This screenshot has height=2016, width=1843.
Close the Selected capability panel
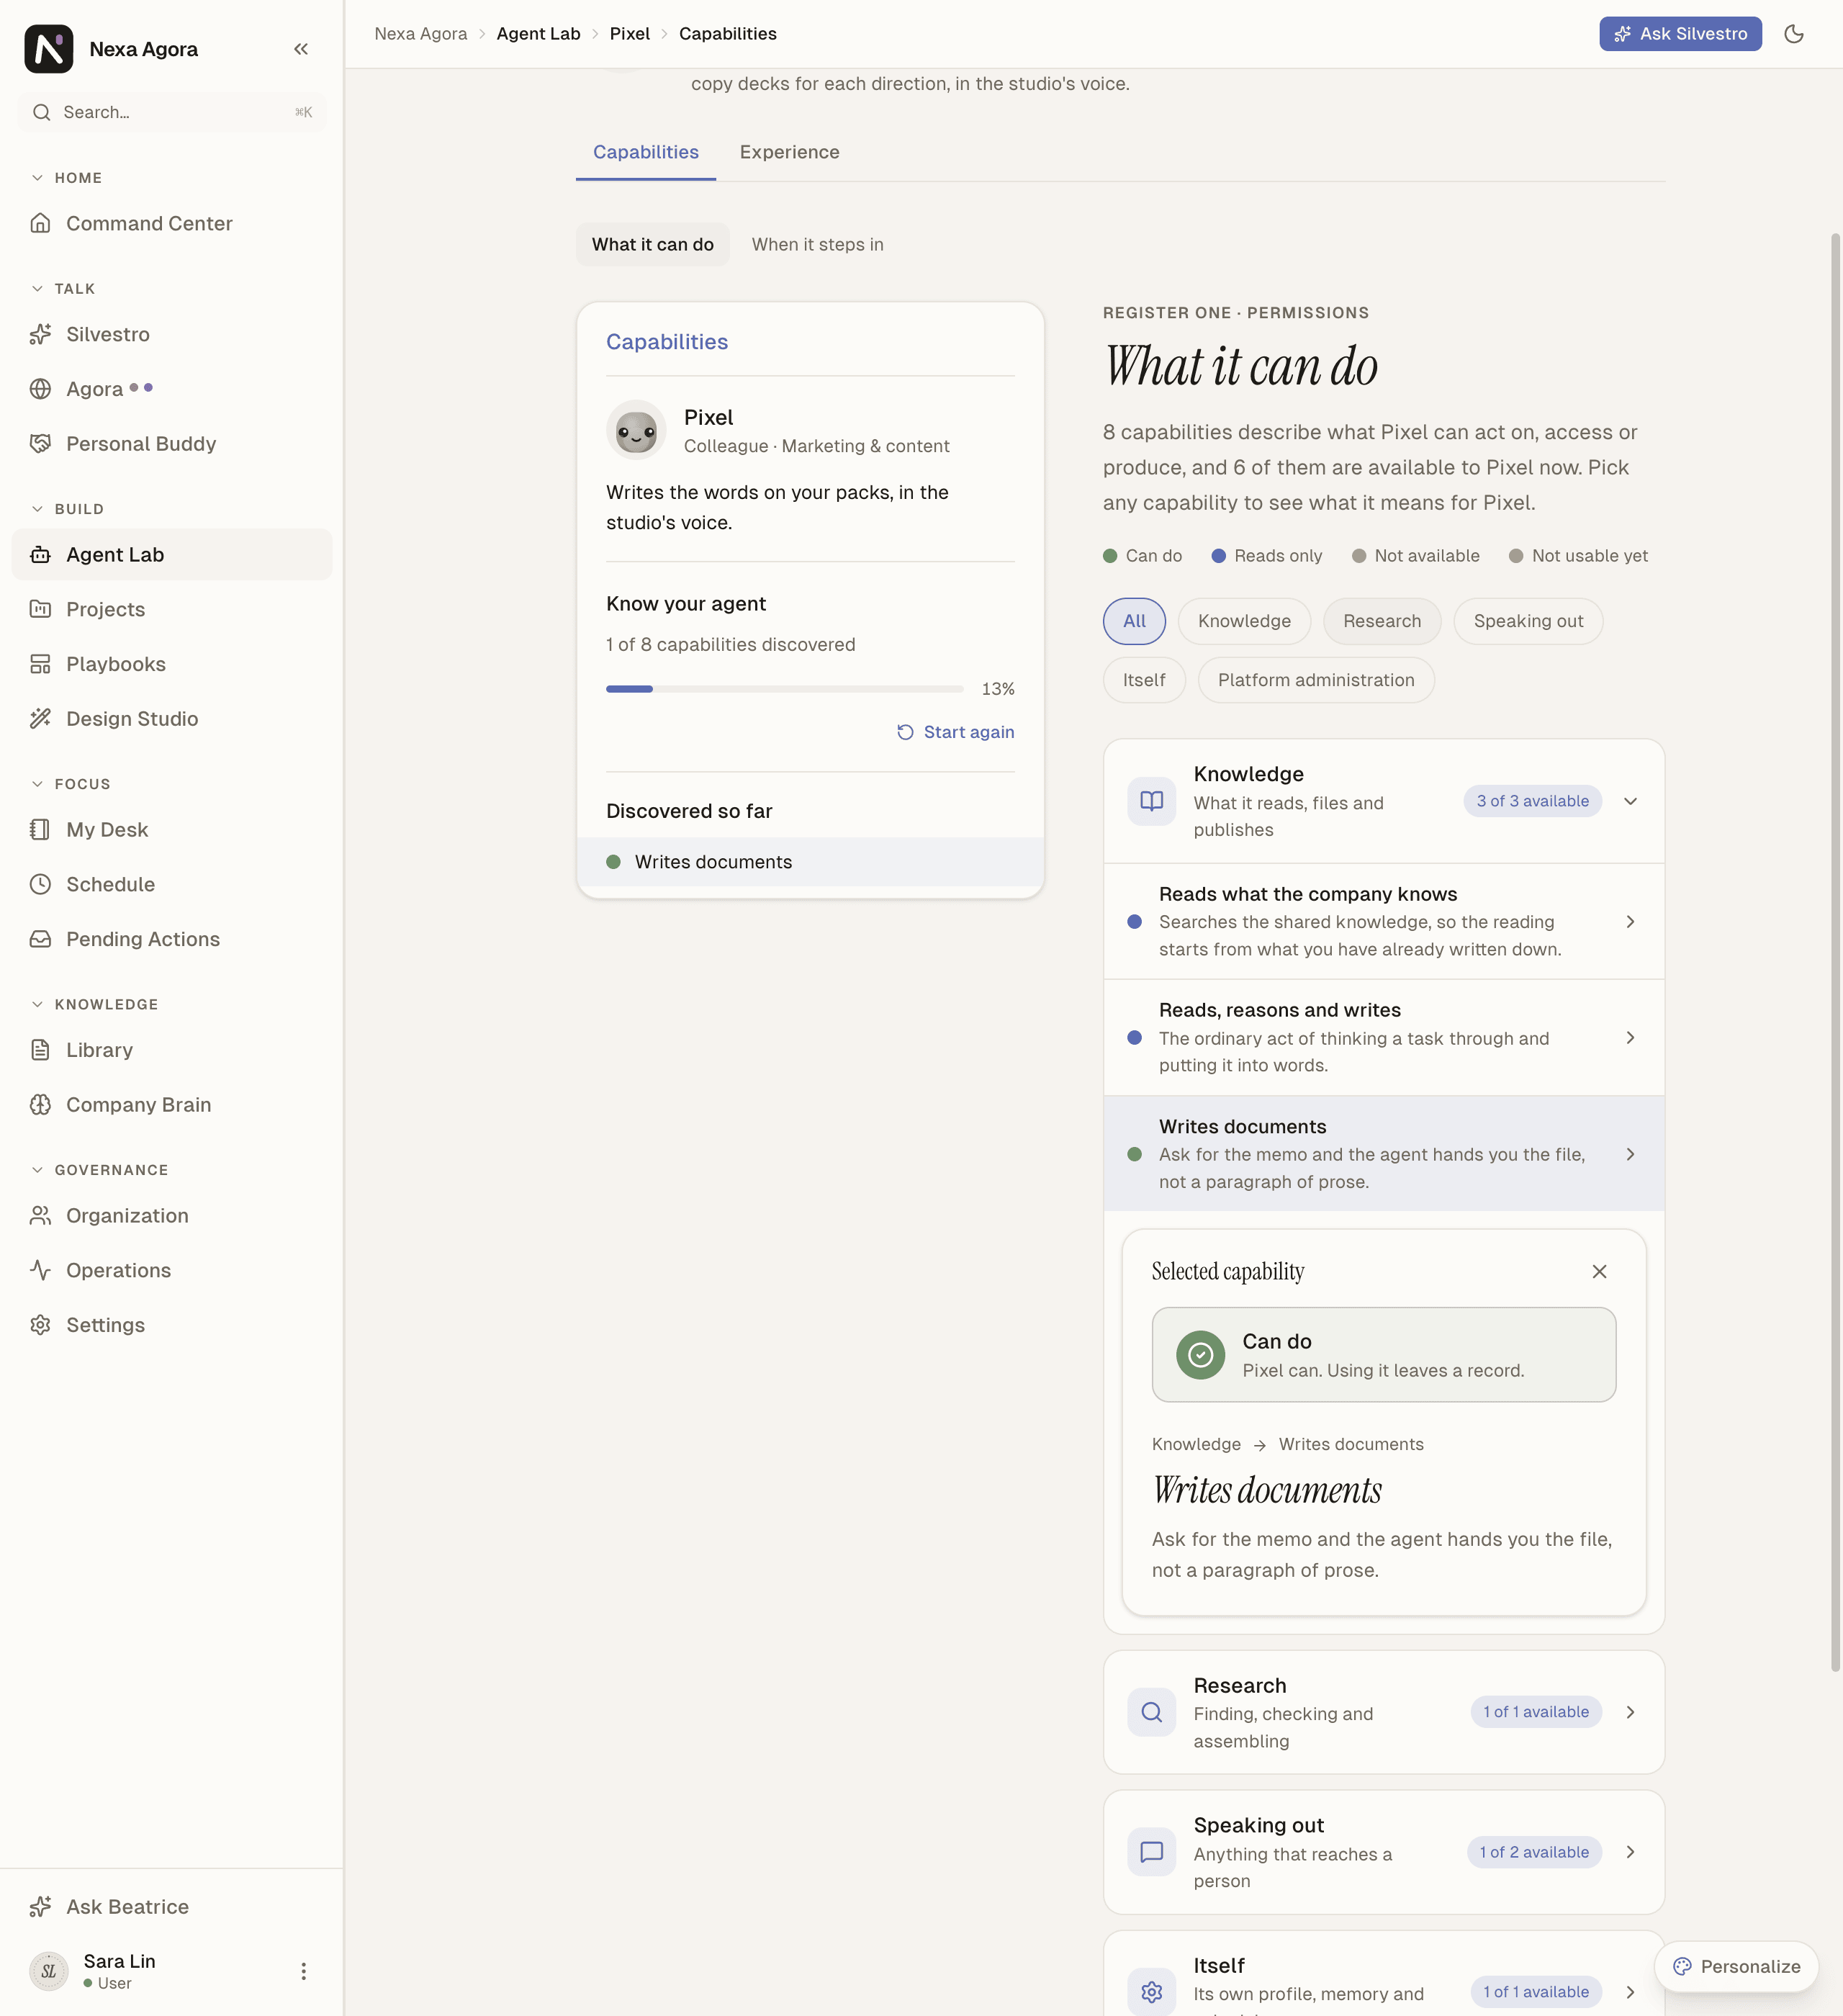[1599, 1271]
